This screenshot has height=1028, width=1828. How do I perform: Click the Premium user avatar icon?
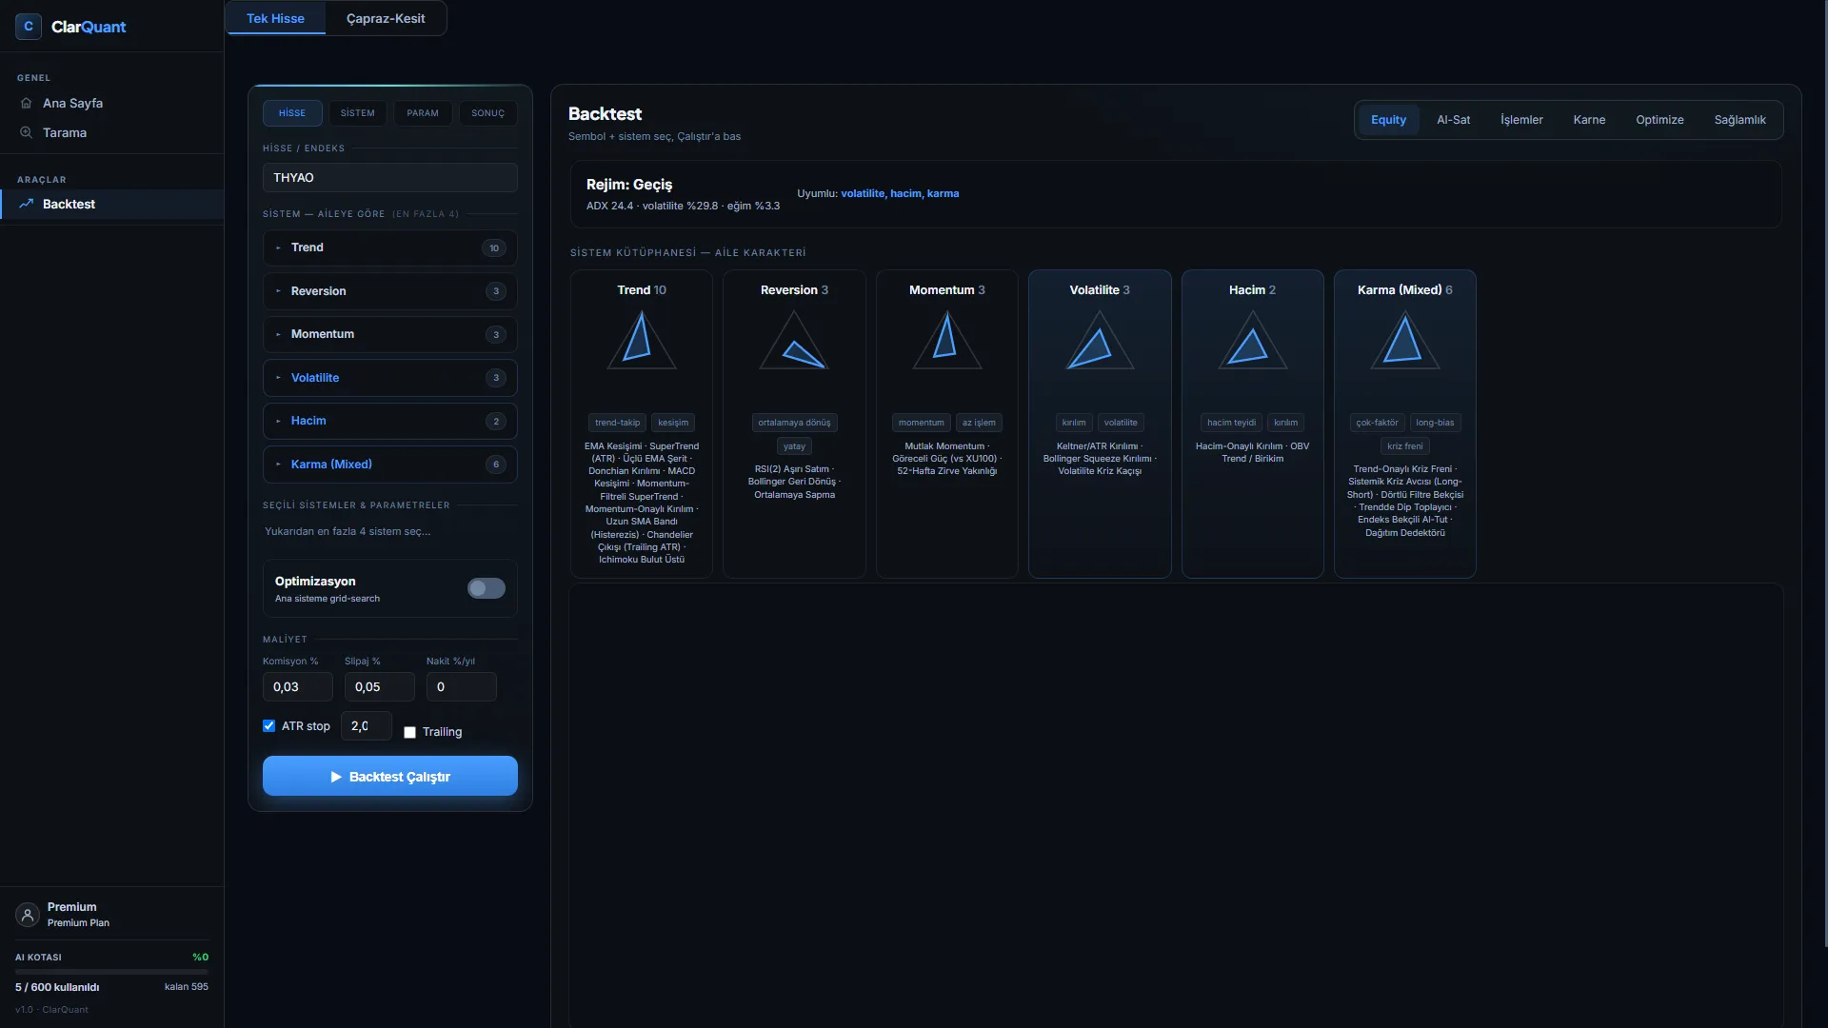coord(28,915)
